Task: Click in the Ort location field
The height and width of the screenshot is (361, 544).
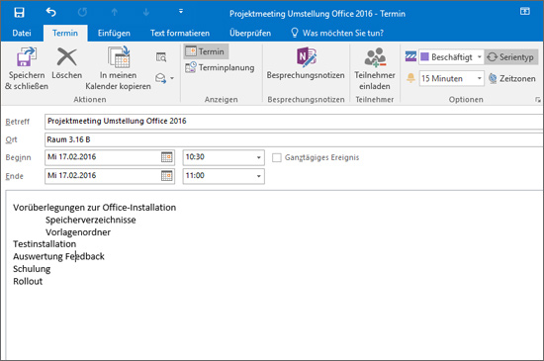Action: coord(294,139)
